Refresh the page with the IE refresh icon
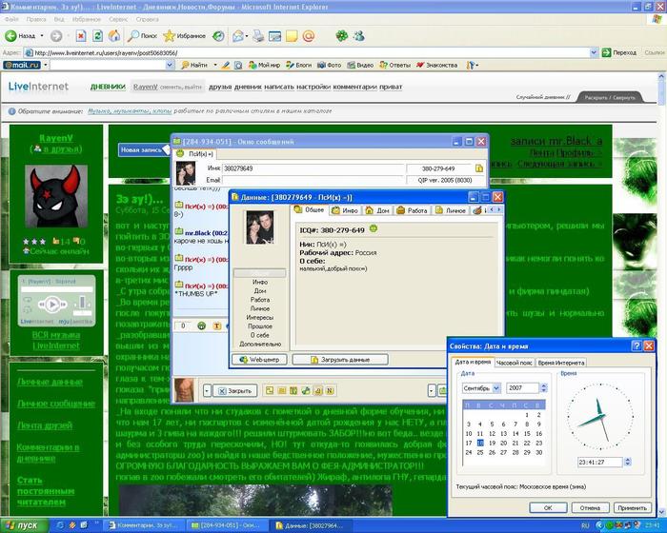 tap(97, 36)
